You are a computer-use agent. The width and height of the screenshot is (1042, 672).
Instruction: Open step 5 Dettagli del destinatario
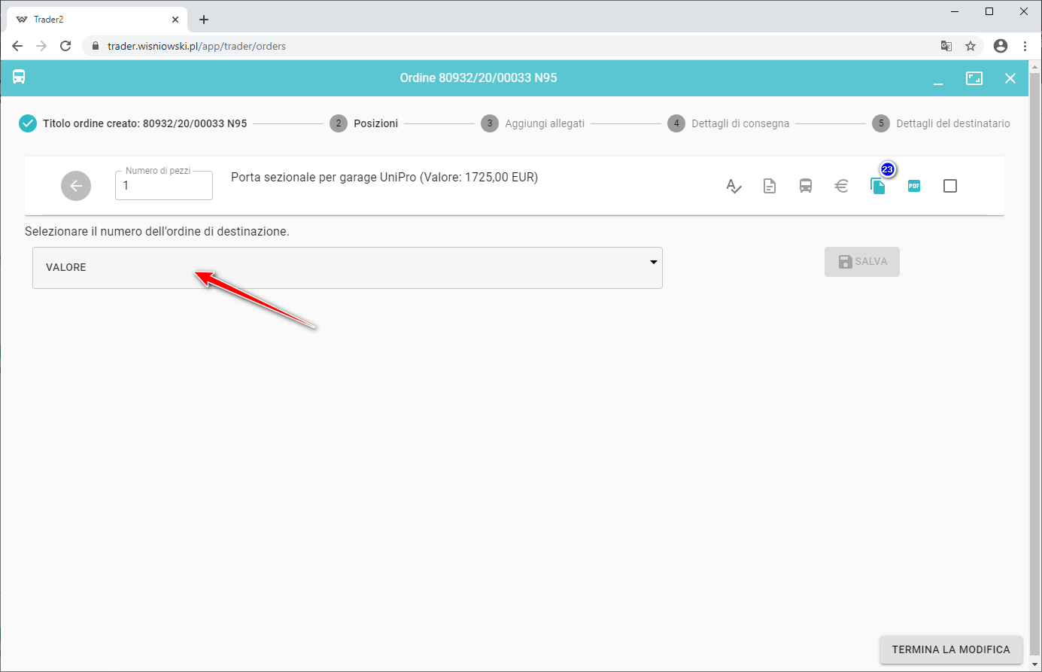[940, 123]
